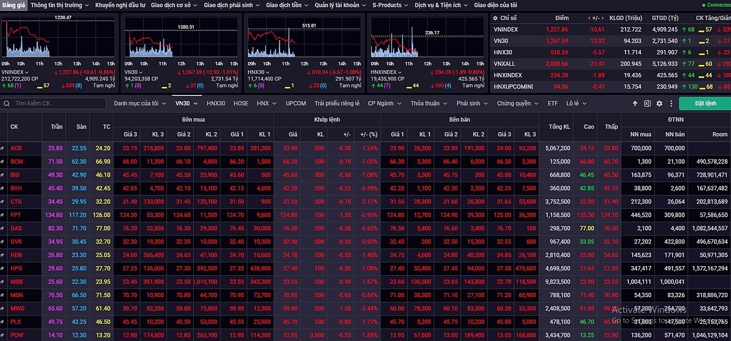
Task: Click the gear icon beside Chỉ số
Action: tap(495, 18)
